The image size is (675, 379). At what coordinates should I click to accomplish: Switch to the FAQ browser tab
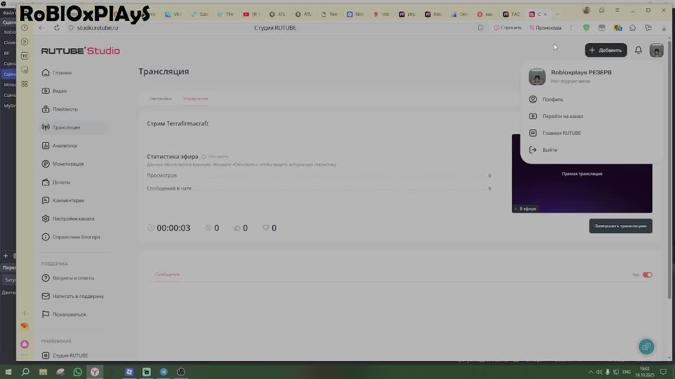[x=512, y=14]
